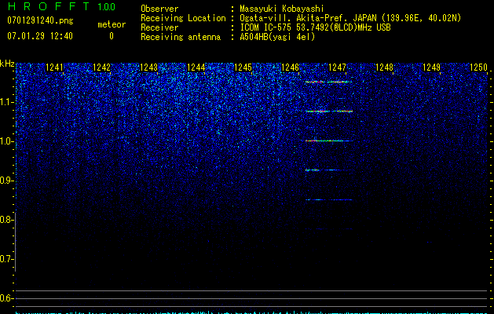Click the signal trace between 0.8 and 0.9 kHz

[329, 199]
